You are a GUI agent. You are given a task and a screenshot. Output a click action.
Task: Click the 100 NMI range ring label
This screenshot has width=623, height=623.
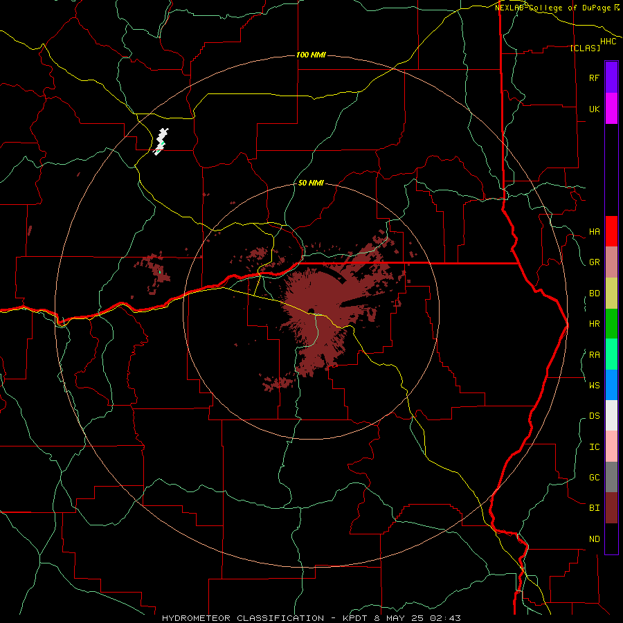[x=311, y=55]
